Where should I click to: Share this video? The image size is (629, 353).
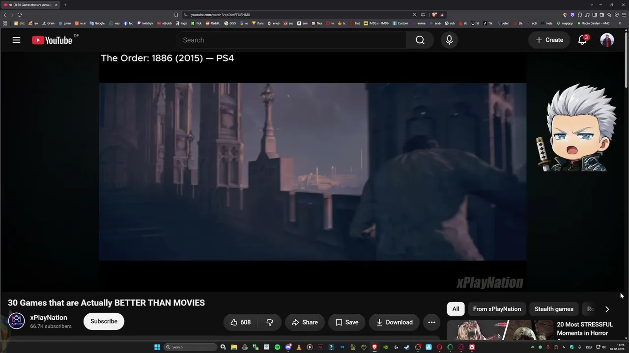[x=305, y=322]
